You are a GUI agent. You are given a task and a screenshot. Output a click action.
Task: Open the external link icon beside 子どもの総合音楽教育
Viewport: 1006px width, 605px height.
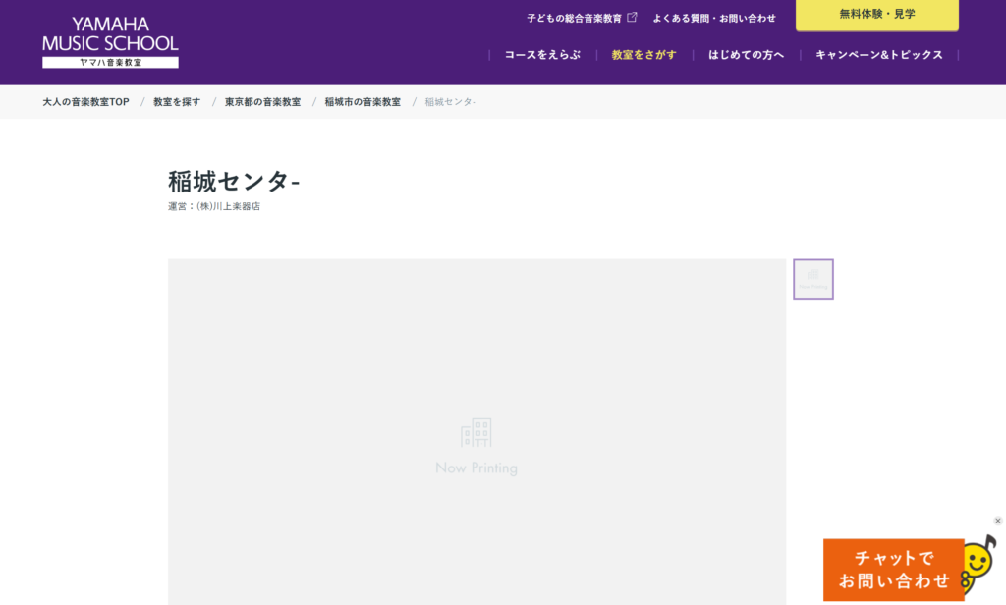pyautogui.click(x=632, y=18)
